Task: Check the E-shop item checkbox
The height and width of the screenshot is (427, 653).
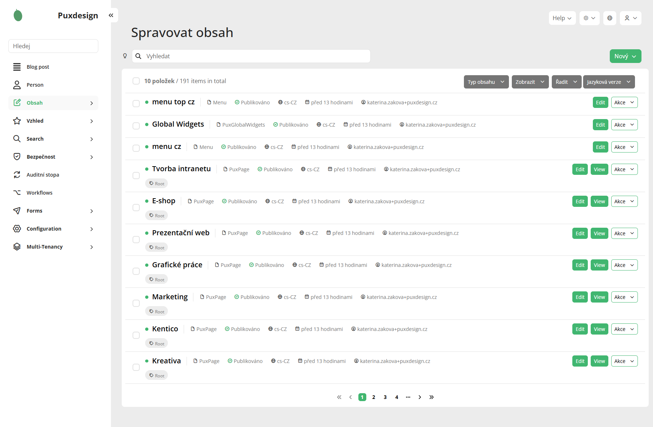Action: [136, 208]
